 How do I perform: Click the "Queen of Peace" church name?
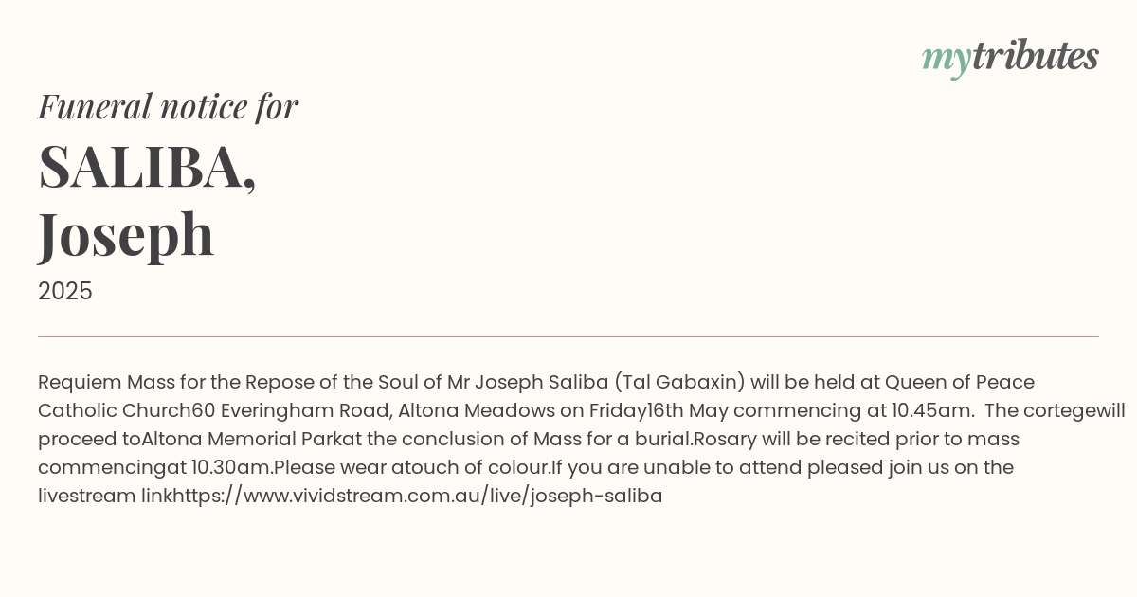[960, 383]
